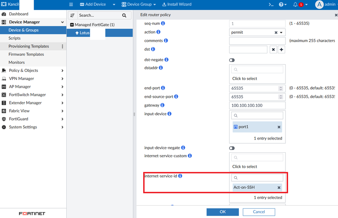Click the Cancel button
The image size is (338, 218).
(259, 212)
